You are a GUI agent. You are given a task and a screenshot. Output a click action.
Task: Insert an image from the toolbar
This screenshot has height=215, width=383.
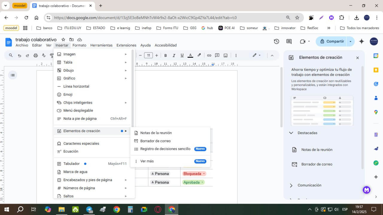click(226, 55)
